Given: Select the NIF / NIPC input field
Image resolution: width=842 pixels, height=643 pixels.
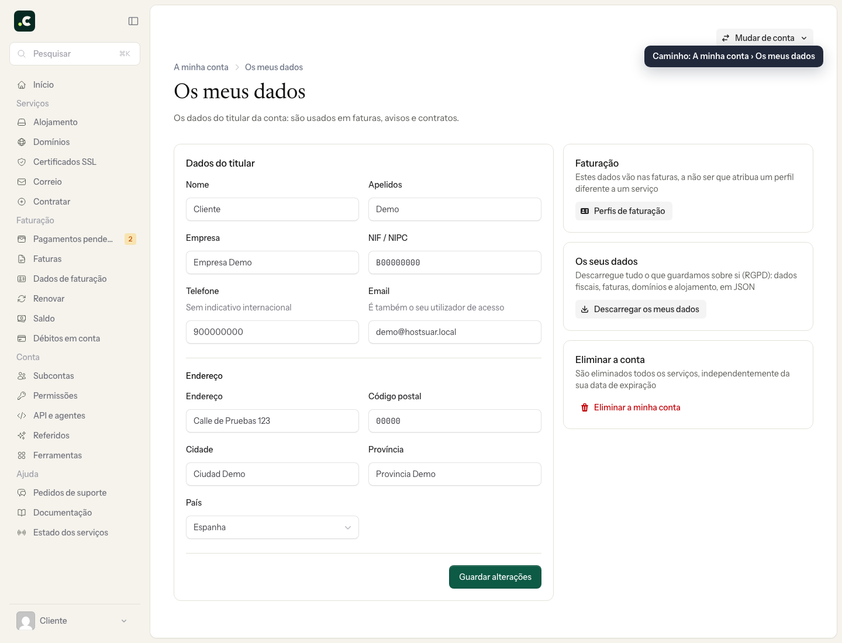Looking at the screenshot, I should [x=455, y=262].
